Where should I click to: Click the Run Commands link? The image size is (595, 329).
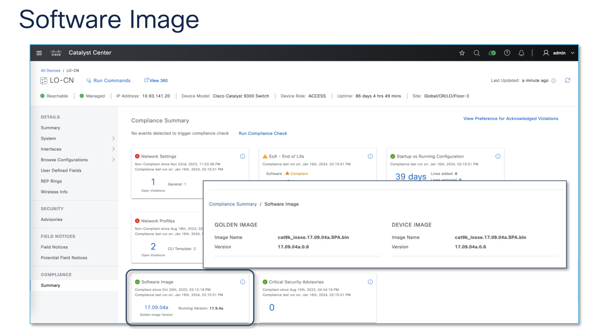[108, 80]
